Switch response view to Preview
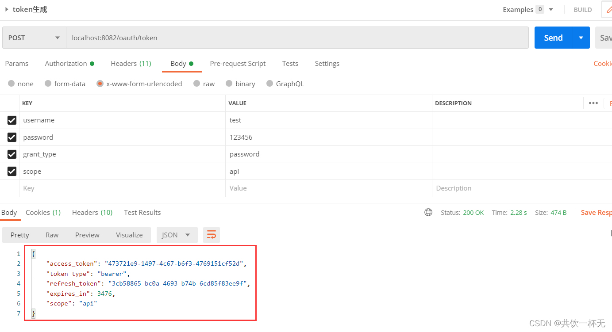Image resolution: width=612 pixels, height=332 pixels. point(87,235)
